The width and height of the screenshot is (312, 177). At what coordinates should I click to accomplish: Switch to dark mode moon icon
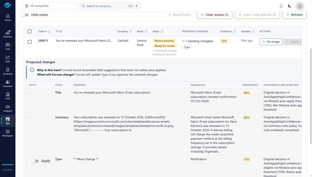289,6
